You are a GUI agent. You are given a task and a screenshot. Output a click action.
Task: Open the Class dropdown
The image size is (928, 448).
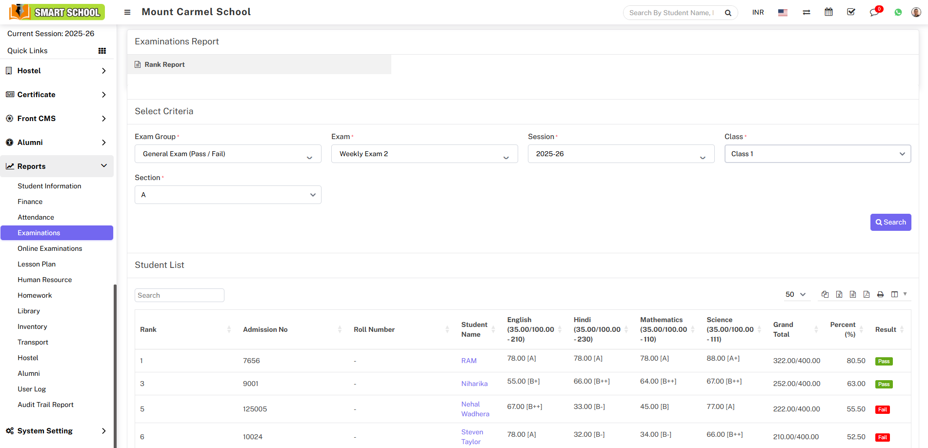tap(817, 154)
